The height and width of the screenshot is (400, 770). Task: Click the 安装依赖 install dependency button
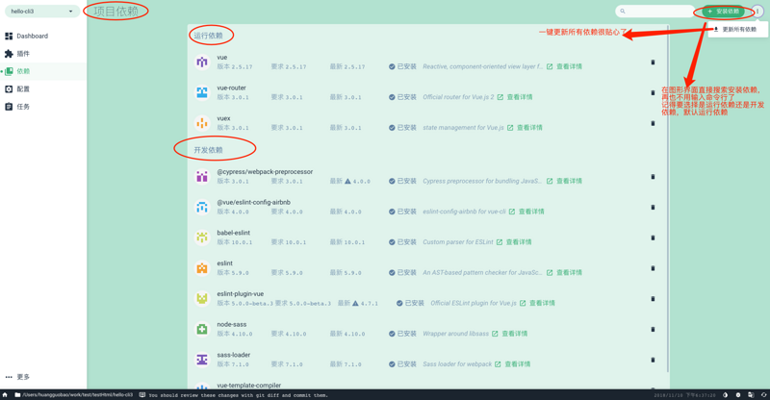click(x=724, y=11)
